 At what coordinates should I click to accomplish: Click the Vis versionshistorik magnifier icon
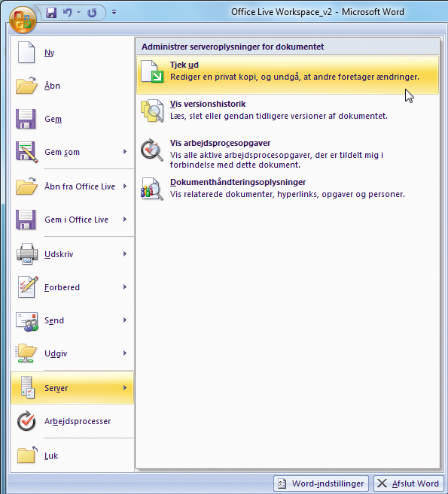coord(152,111)
